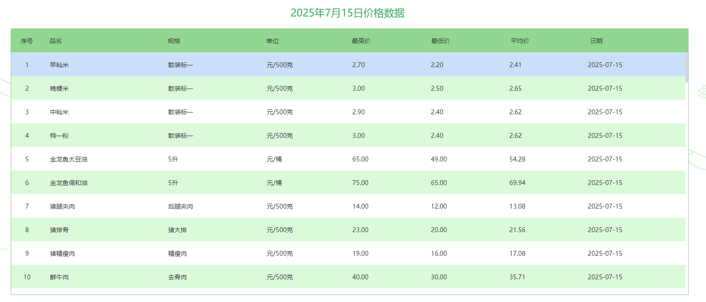Click the lowest price 2.20 for 早籼米
The image size is (706, 302).
[x=437, y=65]
